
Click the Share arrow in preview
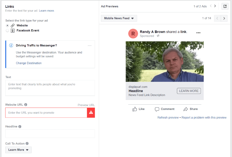click(186, 109)
